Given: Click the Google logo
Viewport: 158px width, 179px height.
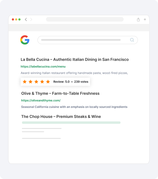Looking at the screenshot, I should [x=25, y=40].
